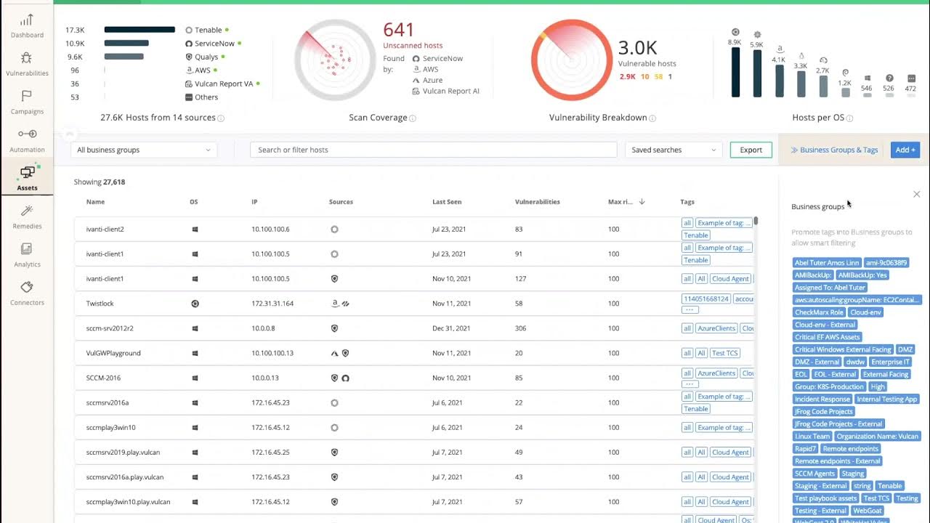Open Campaigns flag icon
This screenshot has width=930, height=523.
pos(27,97)
